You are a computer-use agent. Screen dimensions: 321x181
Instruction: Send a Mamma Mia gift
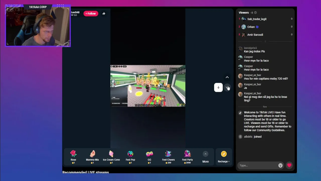coord(92,157)
